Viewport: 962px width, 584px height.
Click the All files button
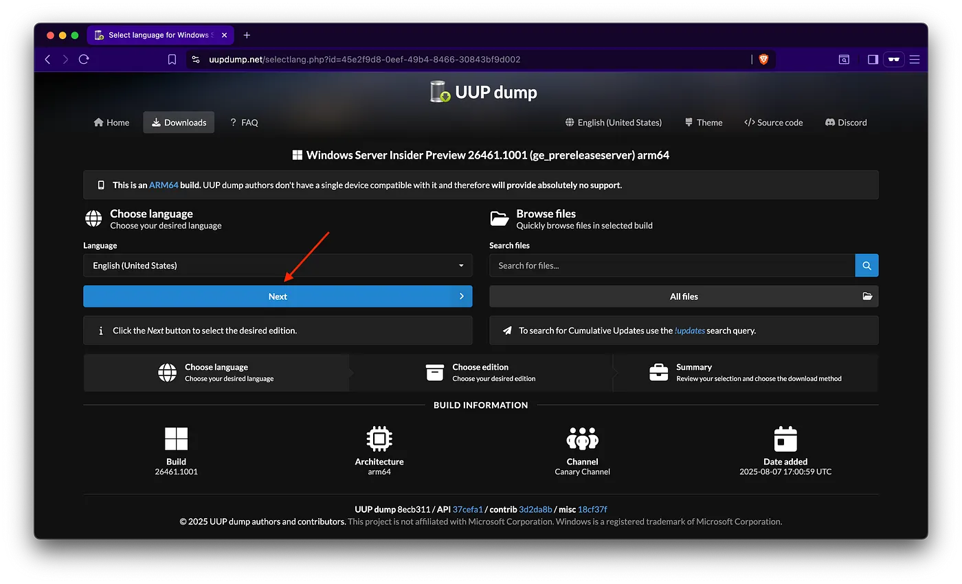coord(683,296)
